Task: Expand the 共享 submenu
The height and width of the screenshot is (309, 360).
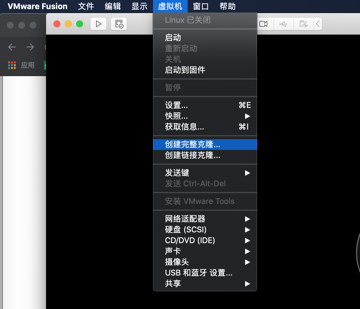Action: 205,283
